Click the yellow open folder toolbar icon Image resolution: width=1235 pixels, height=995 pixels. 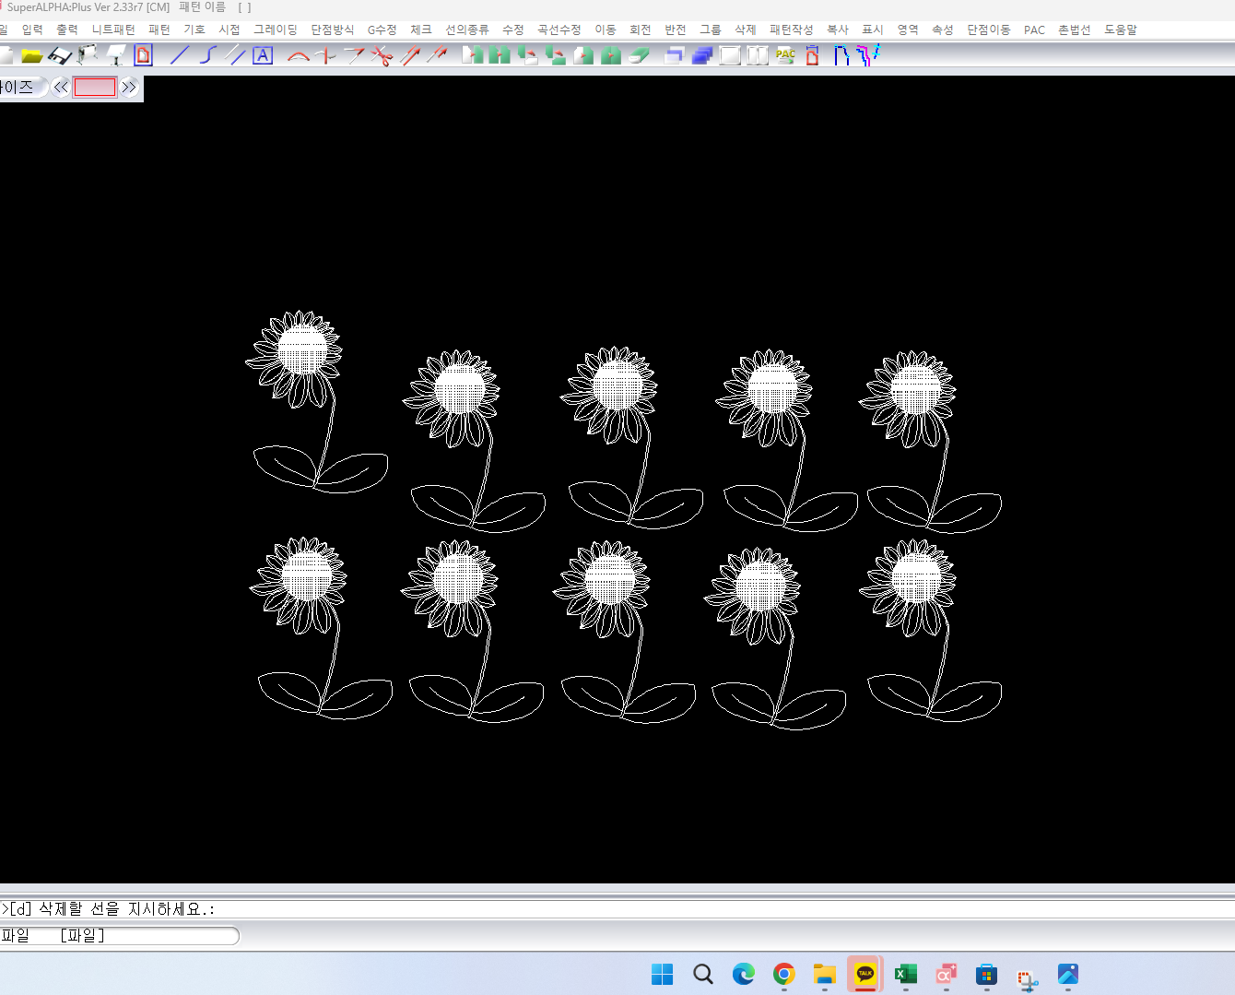(x=32, y=56)
